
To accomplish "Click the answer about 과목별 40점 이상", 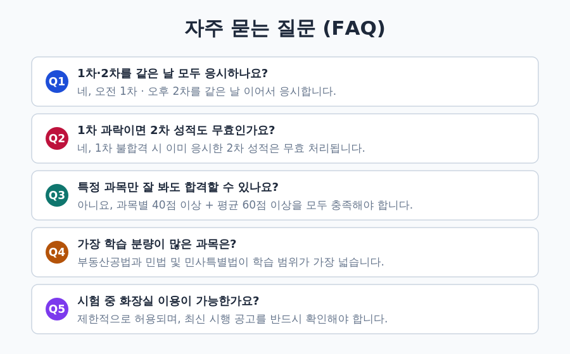I will coord(245,205).
